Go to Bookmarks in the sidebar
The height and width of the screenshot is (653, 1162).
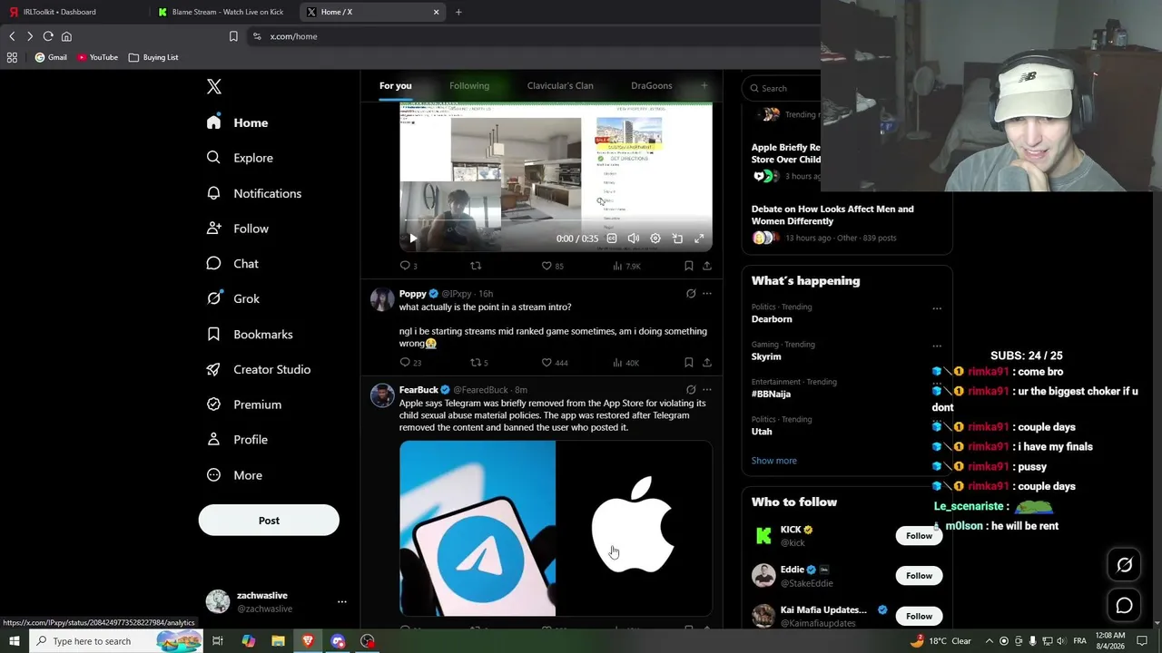coord(250,335)
